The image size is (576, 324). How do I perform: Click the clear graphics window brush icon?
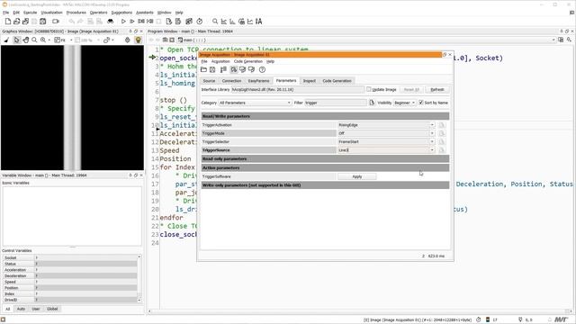point(6,40)
